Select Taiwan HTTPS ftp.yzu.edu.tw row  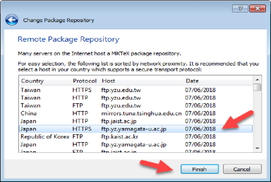click(136, 90)
